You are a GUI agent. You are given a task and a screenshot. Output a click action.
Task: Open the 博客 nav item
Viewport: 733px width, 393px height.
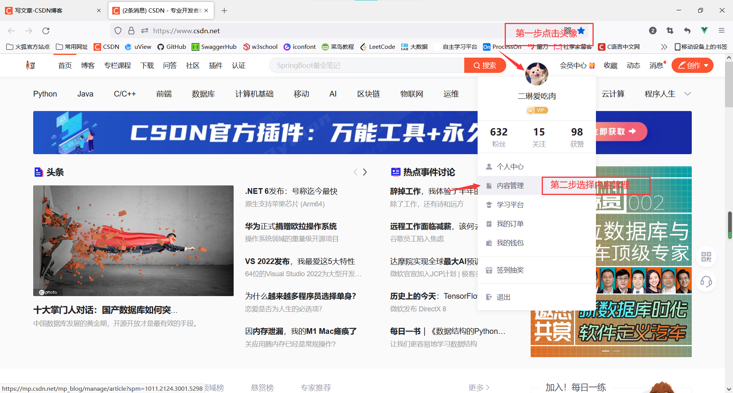point(88,65)
